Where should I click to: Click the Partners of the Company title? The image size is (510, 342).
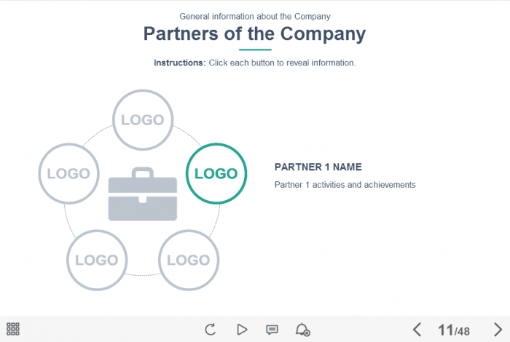point(254,33)
